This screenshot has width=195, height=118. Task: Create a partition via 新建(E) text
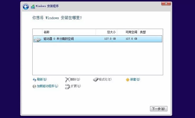[135, 79]
